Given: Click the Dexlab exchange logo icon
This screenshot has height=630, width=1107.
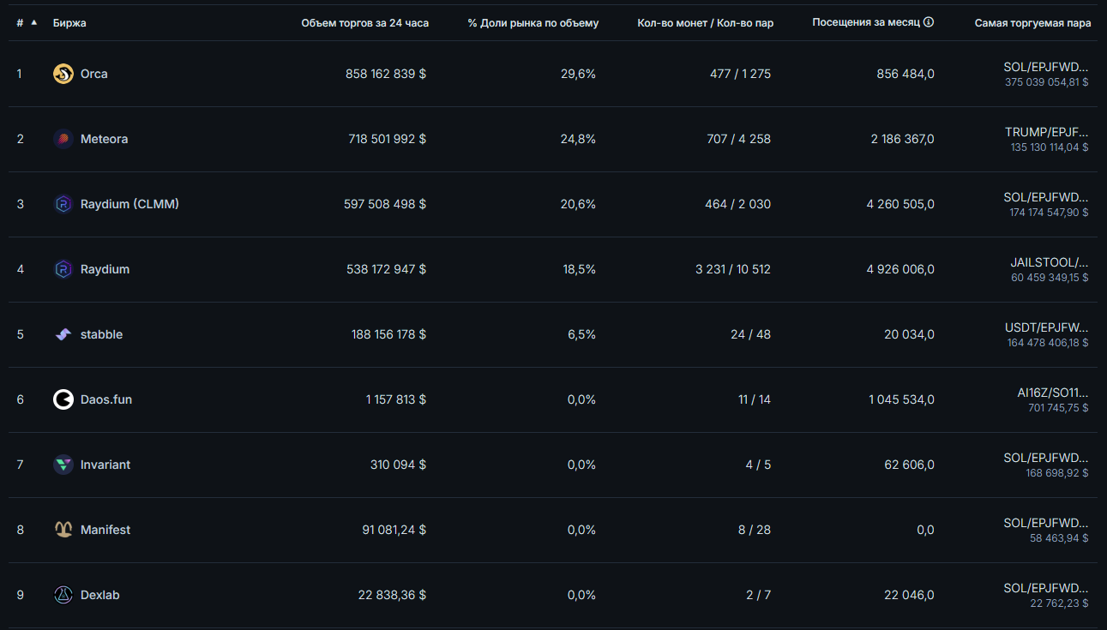Looking at the screenshot, I should tap(63, 595).
